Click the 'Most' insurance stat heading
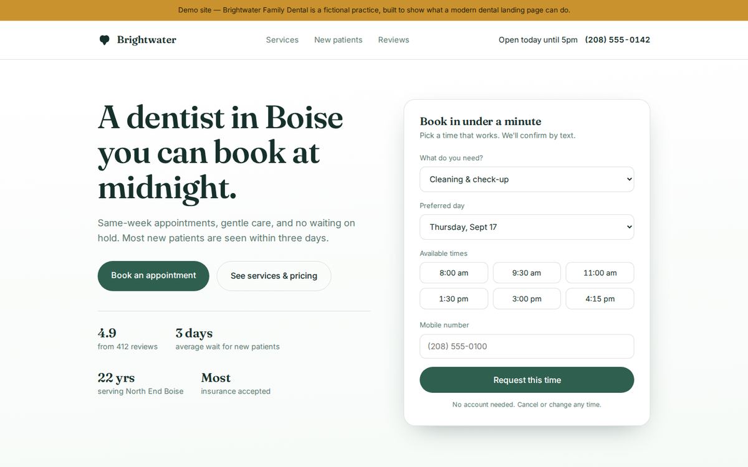The width and height of the screenshot is (748, 467). point(216,378)
